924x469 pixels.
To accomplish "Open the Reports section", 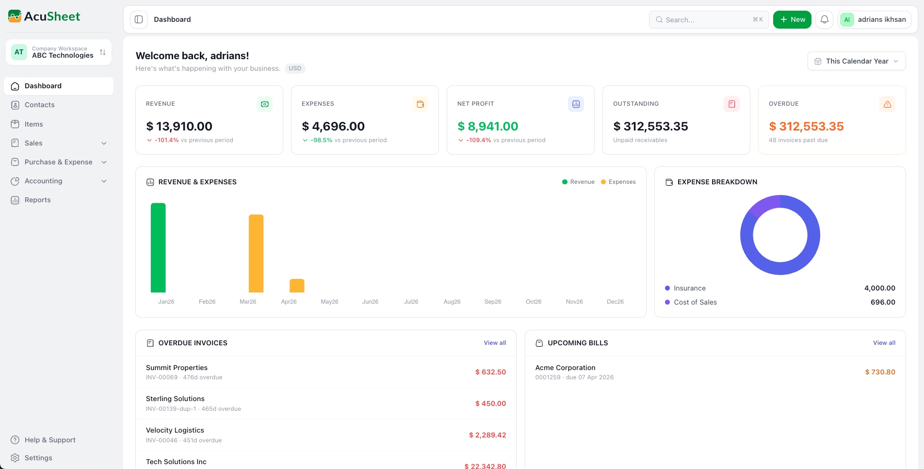I will [38, 200].
